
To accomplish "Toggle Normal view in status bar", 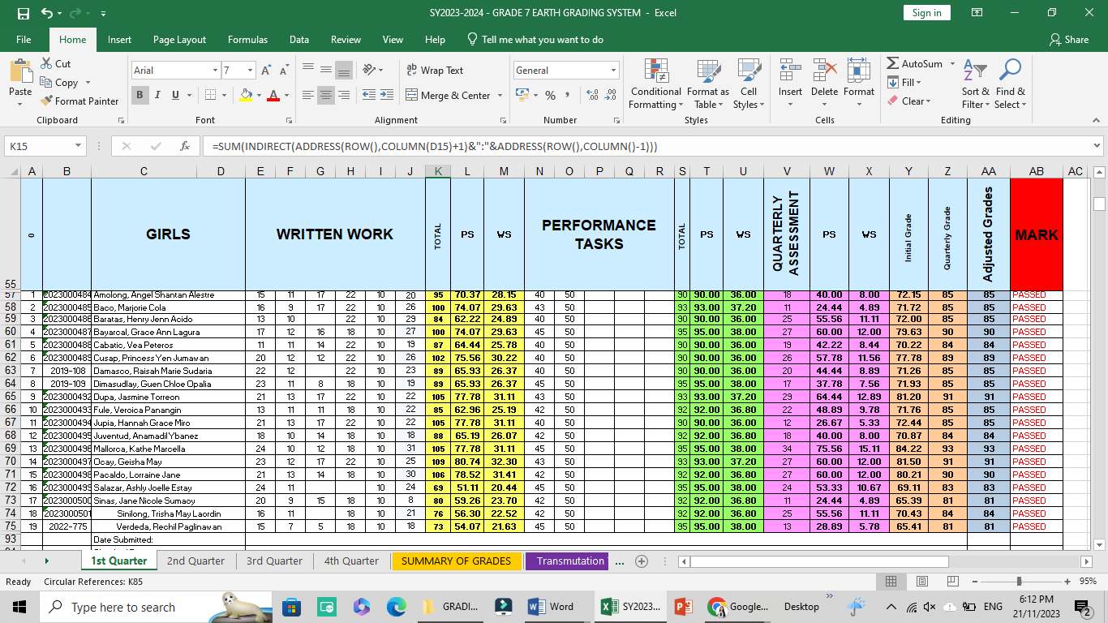I will tap(891, 582).
